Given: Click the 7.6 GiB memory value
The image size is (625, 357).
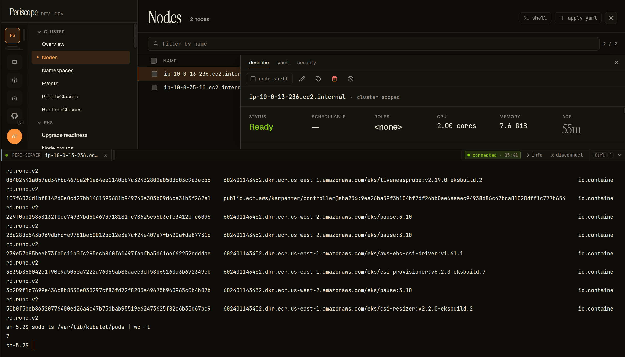Looking at the screenshot, I should (513, 126).
